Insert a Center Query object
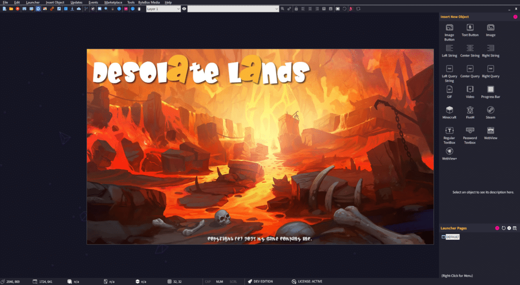520x285 pixels. tap(470, 72)
